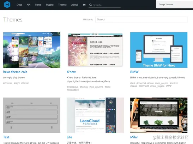This screenshot has width=193, height=144.
Task: Open the hexo-theme-cola preview thumbnail
Action: point(32,50)
